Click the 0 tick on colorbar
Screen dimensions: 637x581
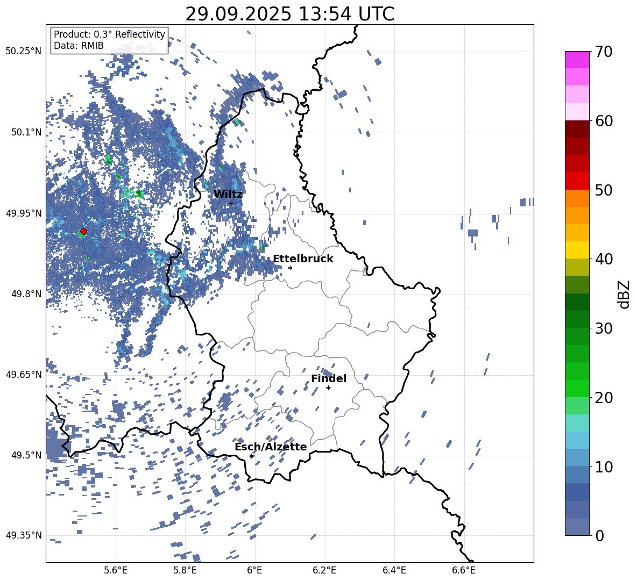coord(599,535)
